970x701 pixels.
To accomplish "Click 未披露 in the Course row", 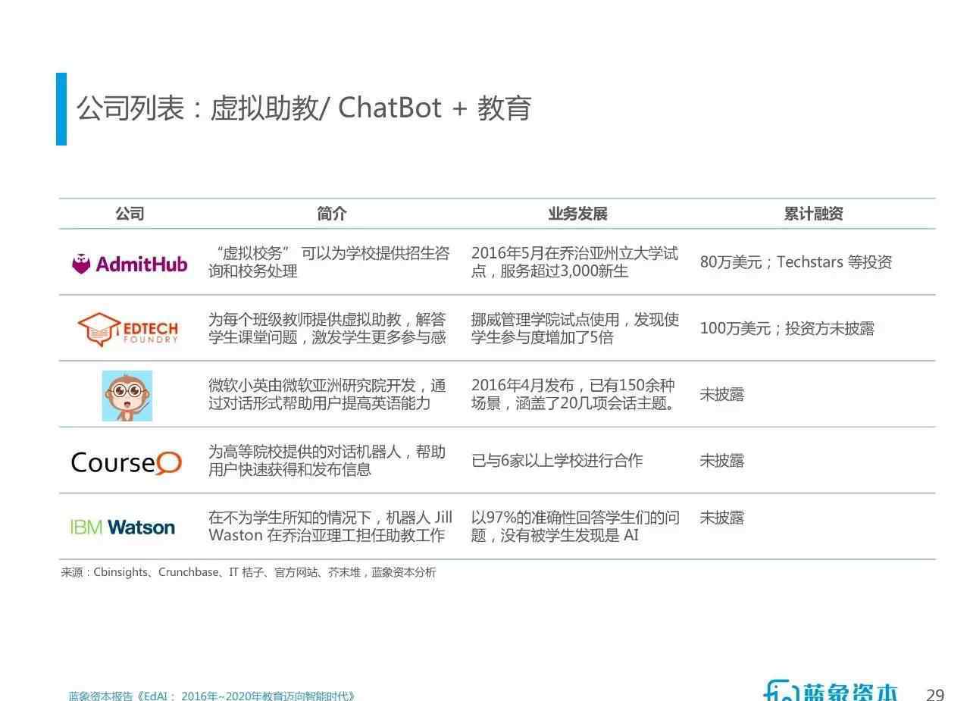I will coord(721,460).
